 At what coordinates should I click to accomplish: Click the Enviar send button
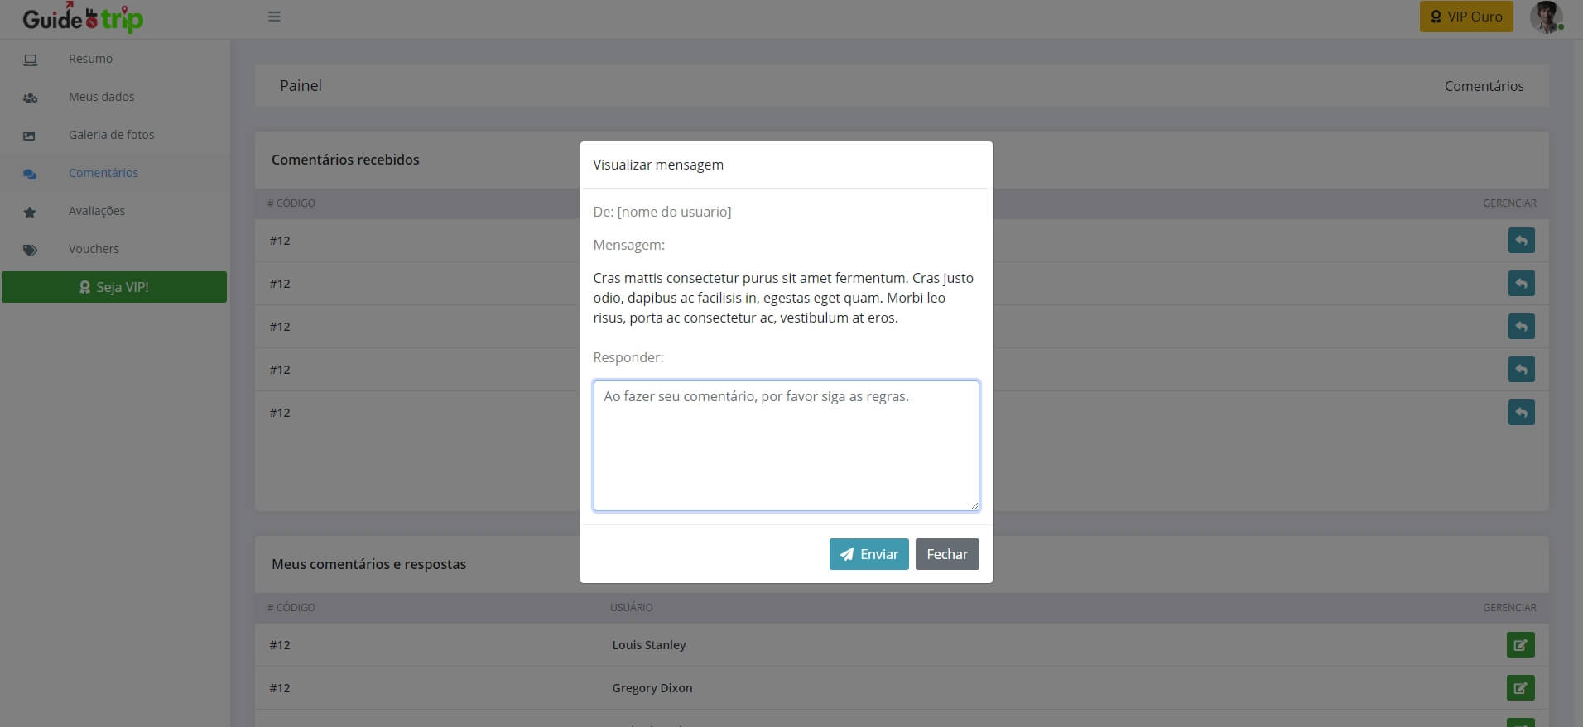pos(869,554)
